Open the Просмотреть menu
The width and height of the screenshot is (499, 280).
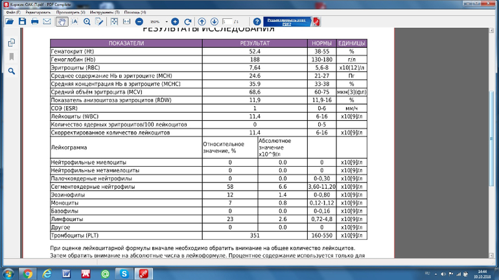coord(70,12)
